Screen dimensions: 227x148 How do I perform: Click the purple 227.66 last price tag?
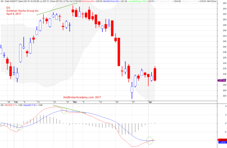pos(222,81)
